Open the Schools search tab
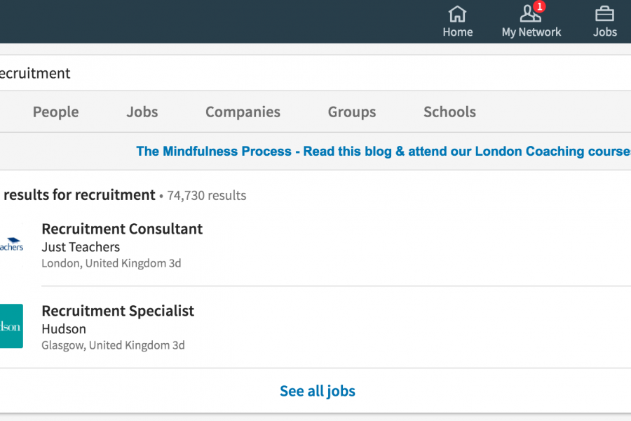Screen dimensions: 631x421 pos(449,112)
